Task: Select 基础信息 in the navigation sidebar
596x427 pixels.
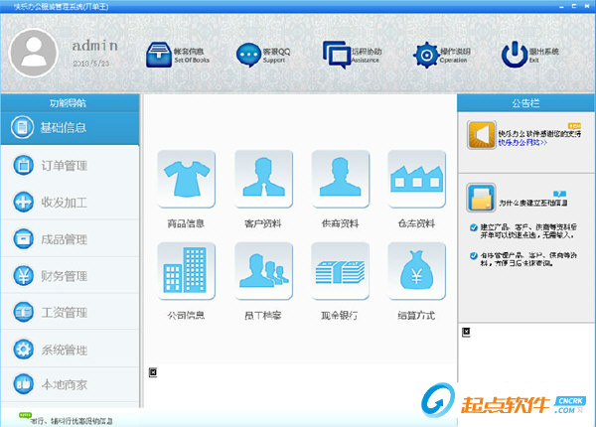Action: pos(70,128)
